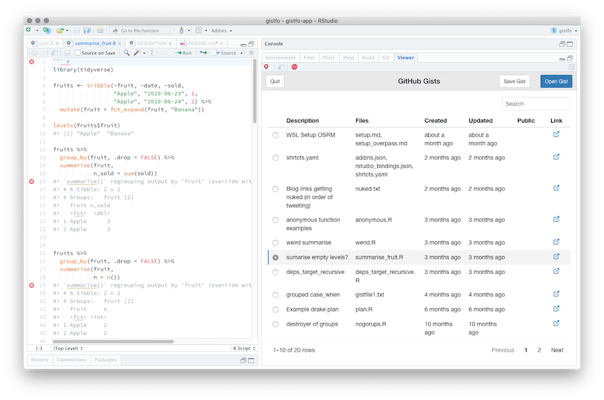This screenshot has height=400, width=604.
Task: Open the gistfo project menu
Action: pos(564,31)
